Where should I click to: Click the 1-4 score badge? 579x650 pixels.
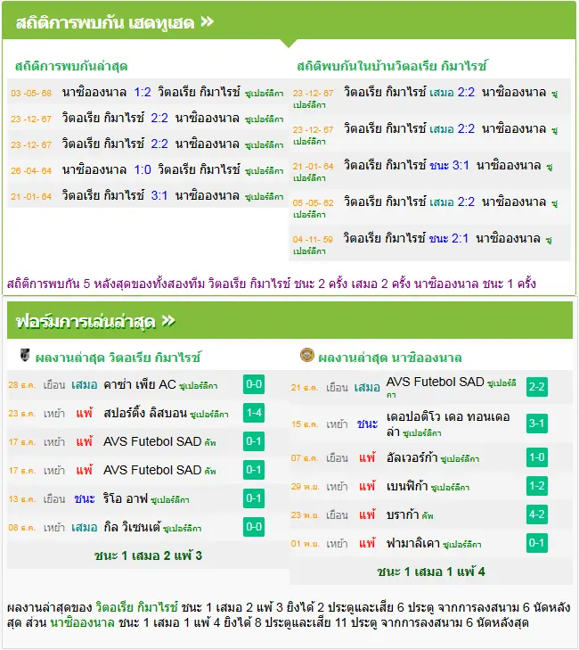tap(254, 413)
